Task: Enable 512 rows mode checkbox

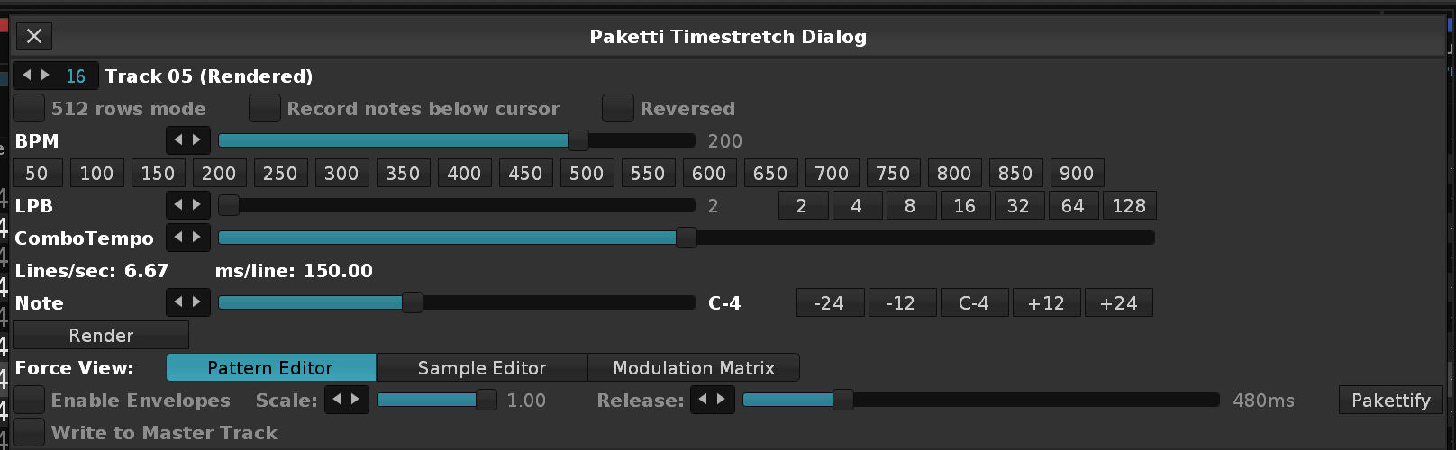Action: 29,108
